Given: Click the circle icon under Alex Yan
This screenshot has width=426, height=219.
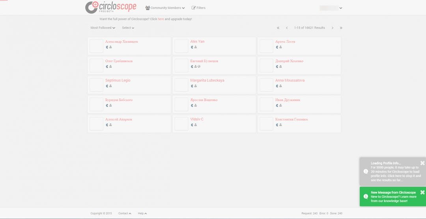Looking at the screenshot, I should tap(192, 47).
